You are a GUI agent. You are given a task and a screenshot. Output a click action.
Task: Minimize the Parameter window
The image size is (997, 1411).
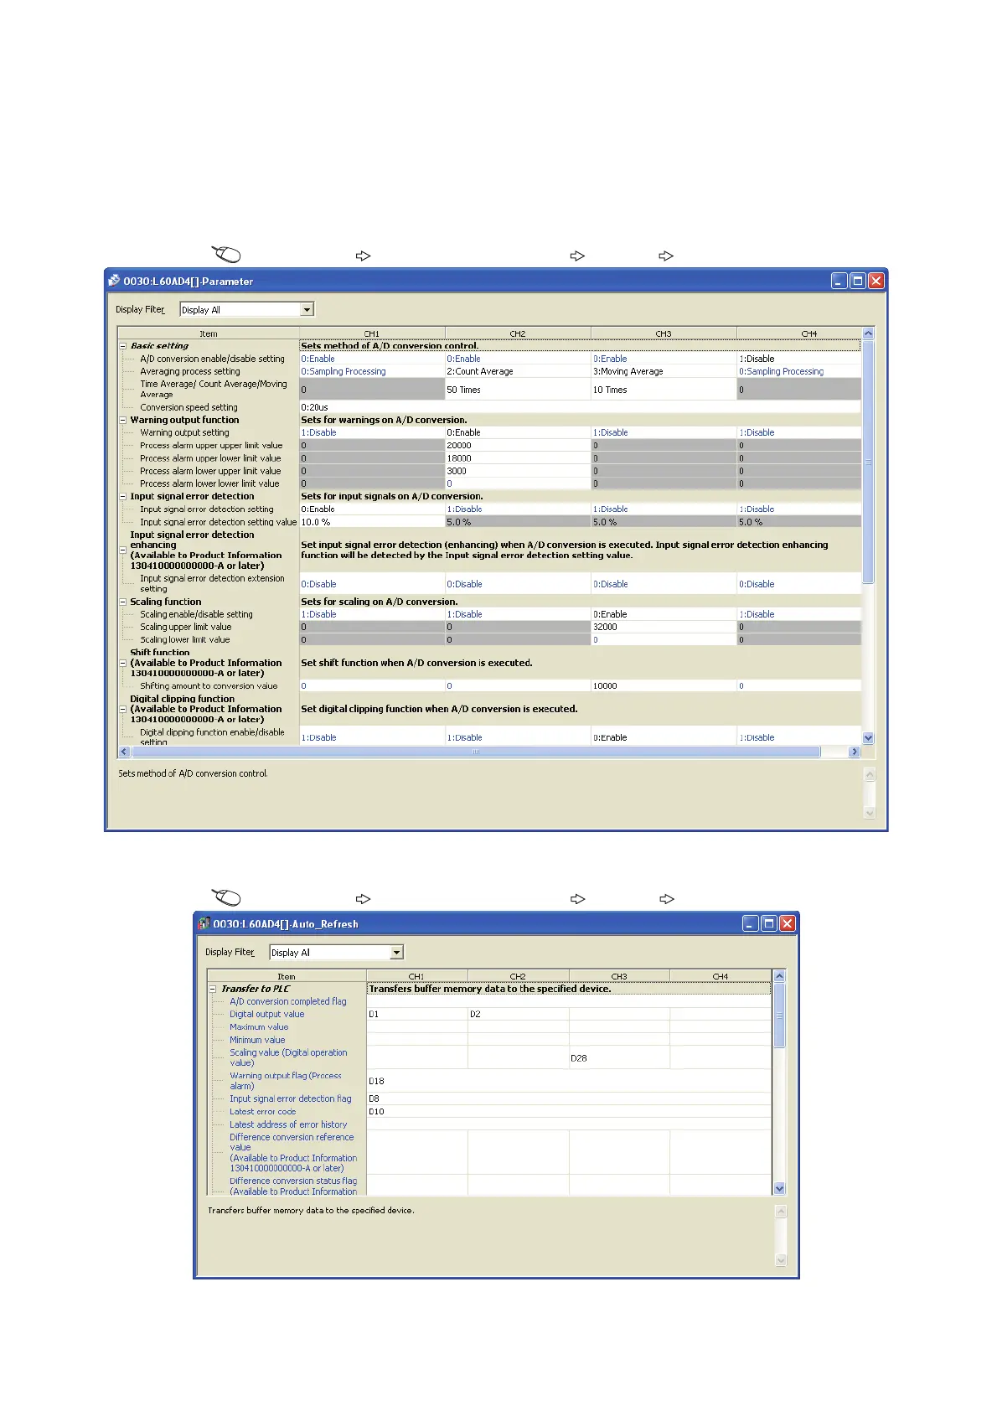(839, 281)
